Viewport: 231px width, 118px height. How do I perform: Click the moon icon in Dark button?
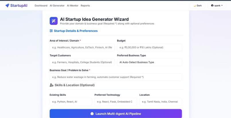pos(195,6)
